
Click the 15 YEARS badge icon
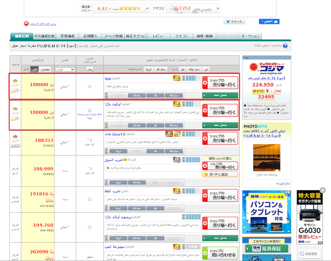coord(177,191)
